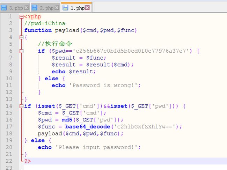Viewport: 227px width, 170px height.
Task: Click the <?php opening tag
Action: 33,17
